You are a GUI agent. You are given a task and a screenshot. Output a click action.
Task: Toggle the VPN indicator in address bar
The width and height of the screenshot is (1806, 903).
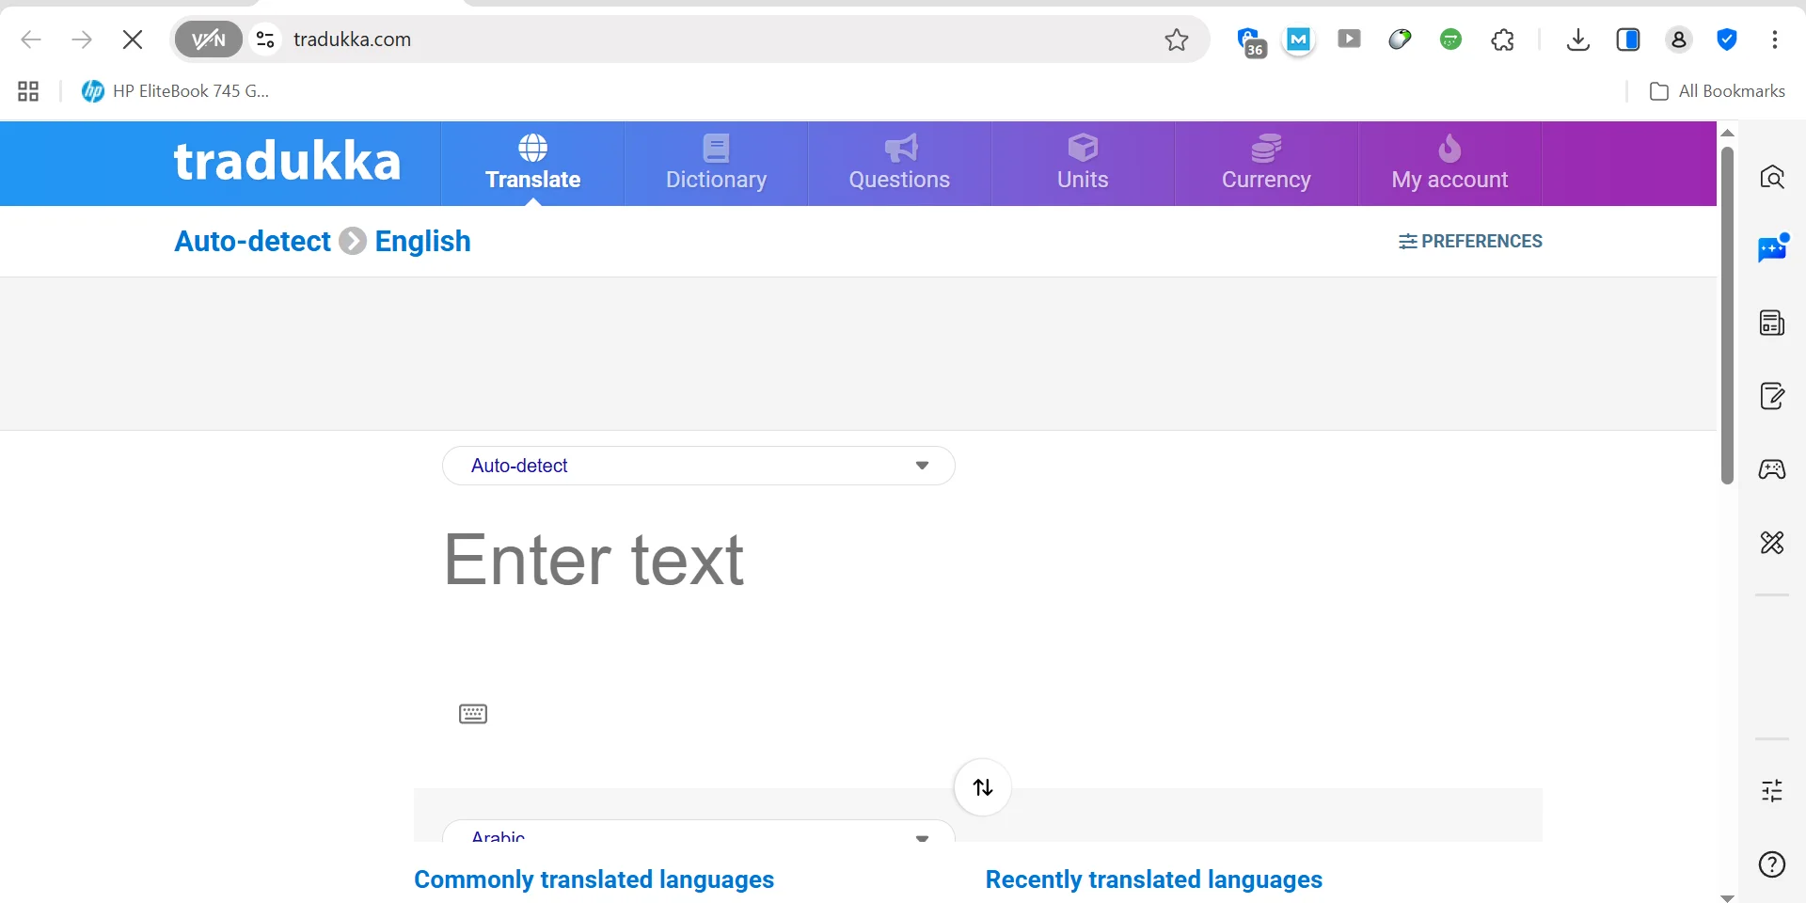coord(209,40)
